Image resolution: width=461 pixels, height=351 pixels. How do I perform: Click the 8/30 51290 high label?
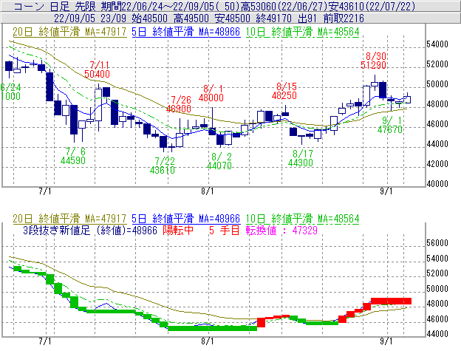tap(373, 61)
